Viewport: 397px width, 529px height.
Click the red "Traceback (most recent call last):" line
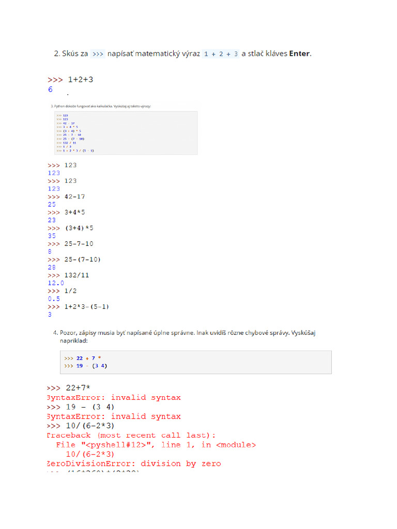(x=131, y=435)
